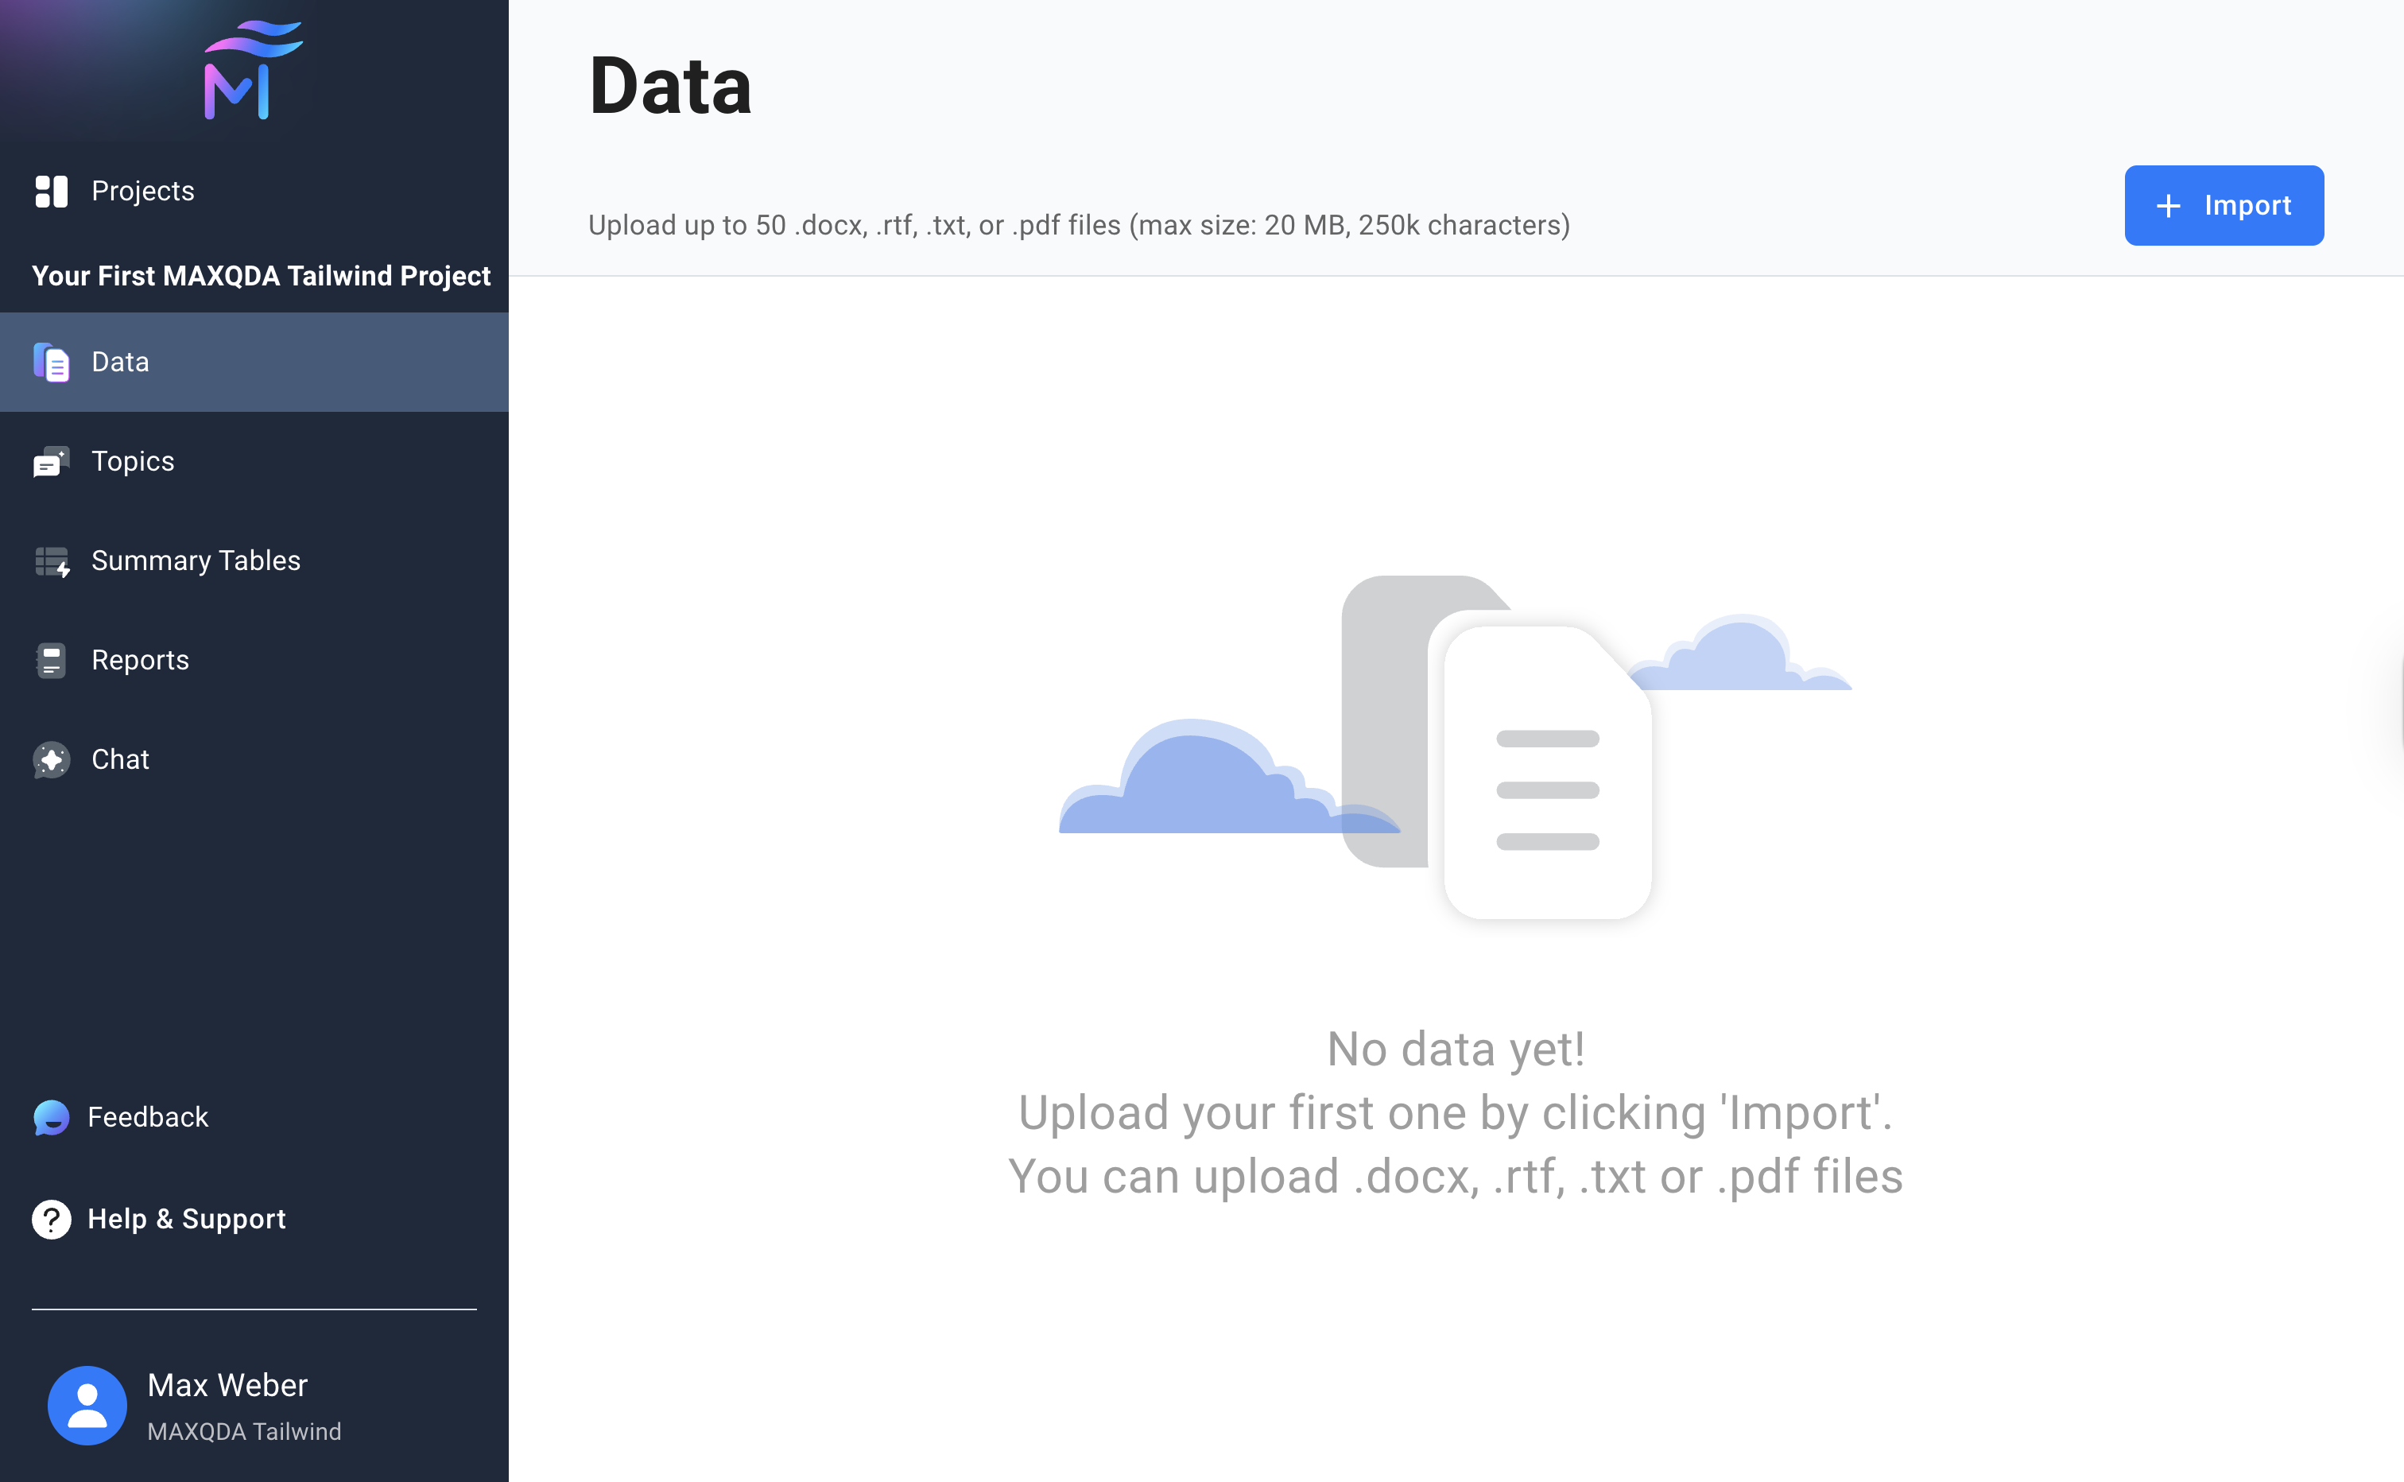Open the Projects grid icon
Screen dimensions: 2404x1482
pyautogui.click(x=51, y=191)
